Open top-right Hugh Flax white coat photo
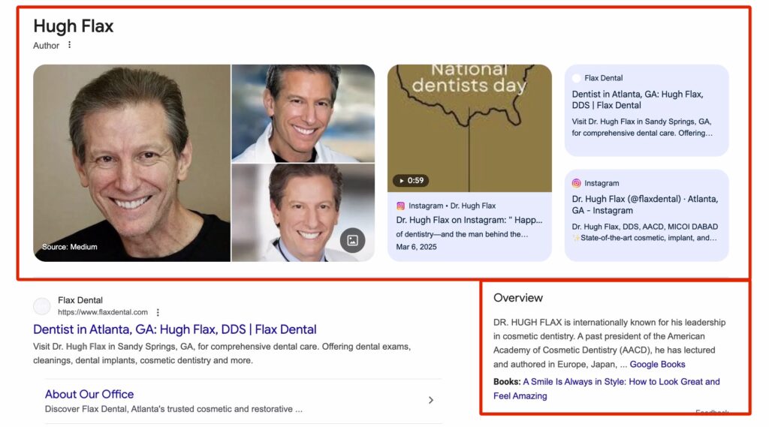This screenshot has height=427, width=769. click(x=303, y=113)
